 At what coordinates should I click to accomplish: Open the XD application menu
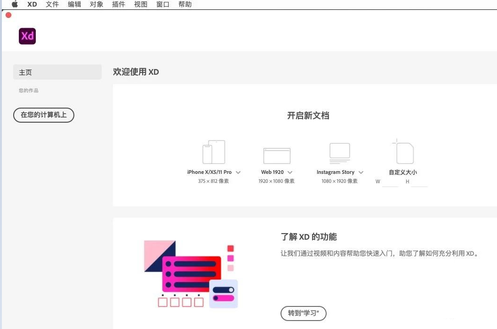32,4
